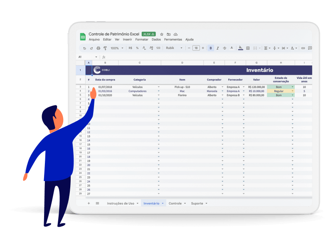Activate the paint format tool
Viewport: 328px width, 249px height.
(105, 48)
